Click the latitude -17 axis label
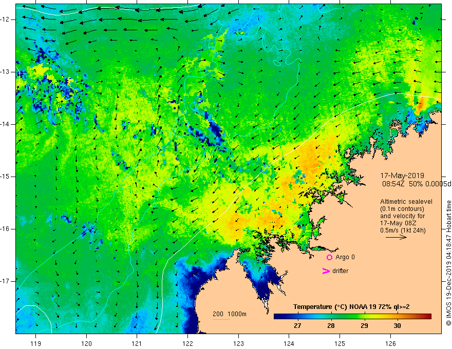 click(5, 281)
